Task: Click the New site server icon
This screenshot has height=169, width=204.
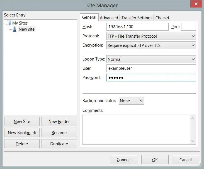Action: [15, 29]
